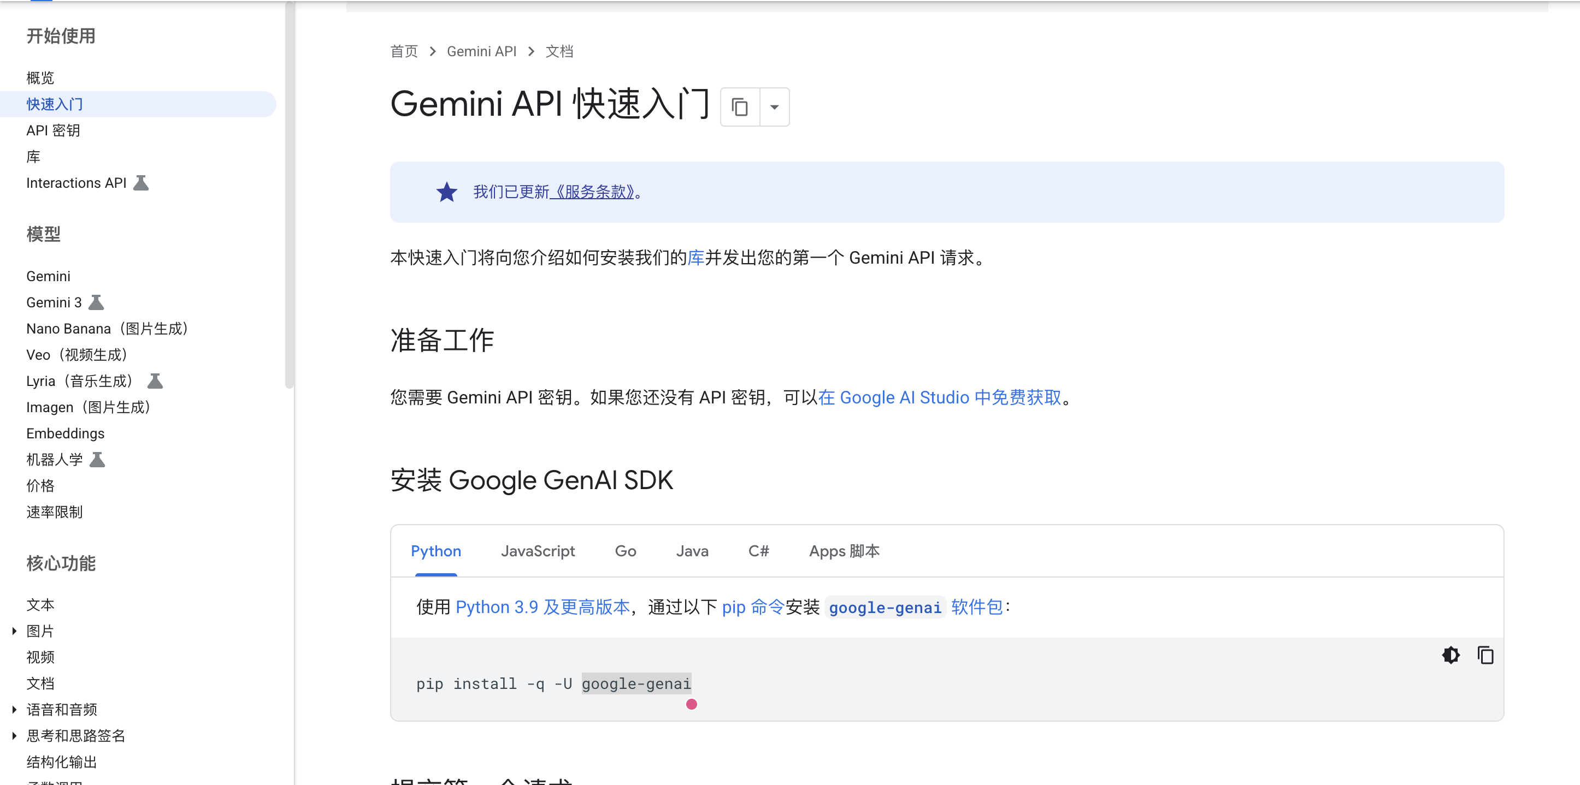The height and width of the screenshot is (785, 1580).
Task: Click the star icon in the terms banner
Action: pyautogui.click(x=446, y=192)
